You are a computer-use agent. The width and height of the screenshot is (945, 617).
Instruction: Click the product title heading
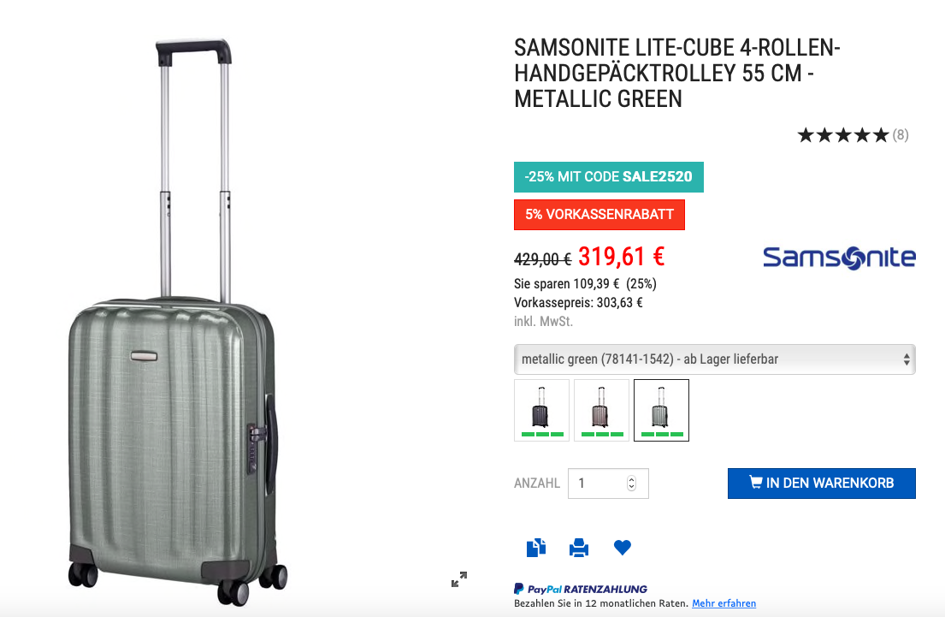pos(676,74)
